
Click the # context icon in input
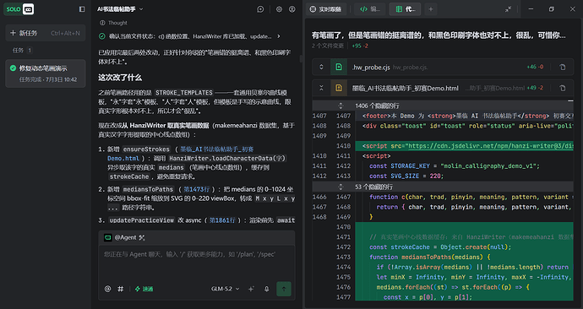pos(121,289)
